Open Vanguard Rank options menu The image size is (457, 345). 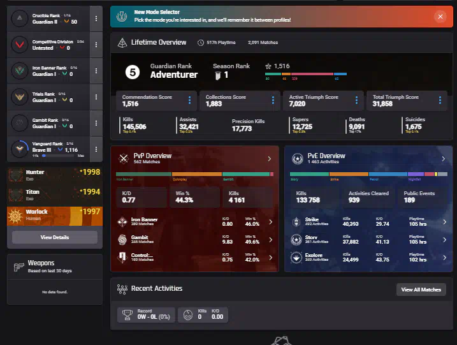[x=96, y=149]
